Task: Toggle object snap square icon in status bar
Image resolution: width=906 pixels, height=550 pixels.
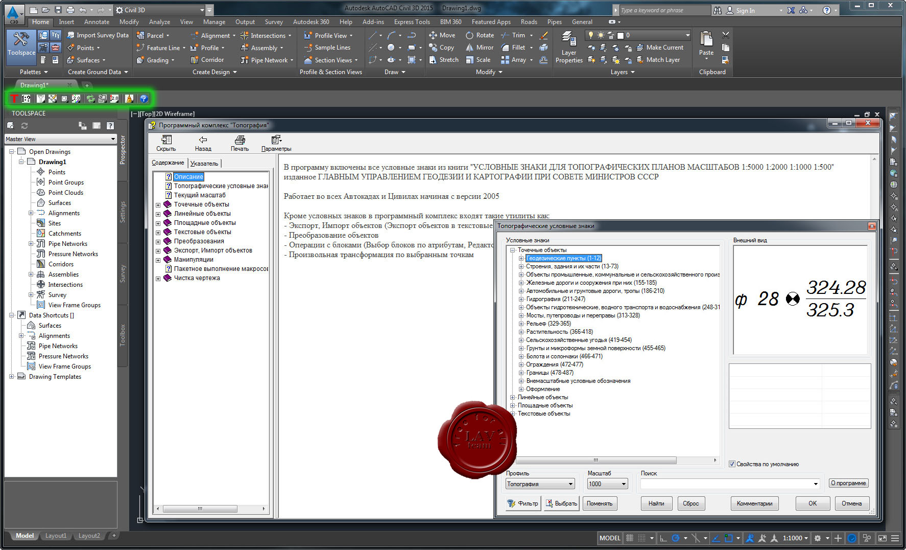Action: coord(729,538)
